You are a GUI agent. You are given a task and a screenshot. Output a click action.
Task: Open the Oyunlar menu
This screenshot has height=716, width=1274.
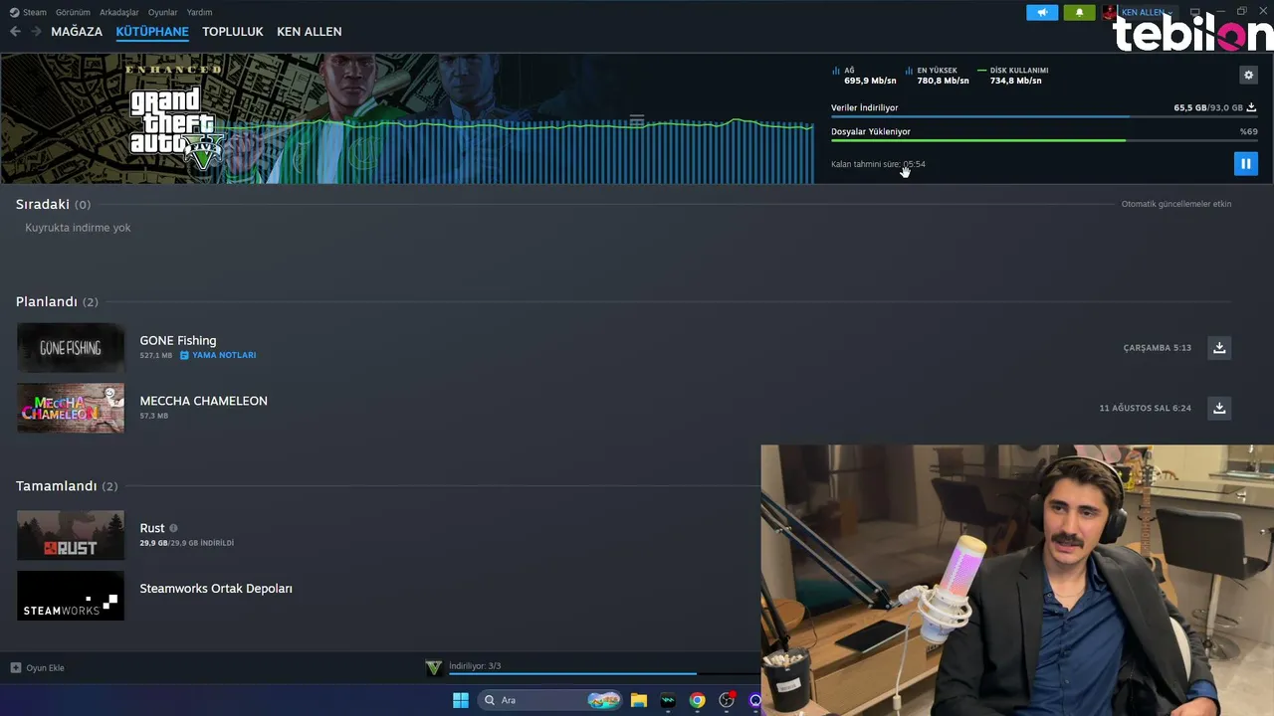163,12
